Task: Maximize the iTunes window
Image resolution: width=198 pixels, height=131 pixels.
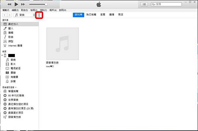Action: pos(190,2)
